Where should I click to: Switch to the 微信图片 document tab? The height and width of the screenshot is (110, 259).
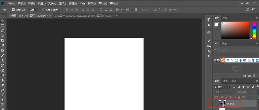[84, 16]
